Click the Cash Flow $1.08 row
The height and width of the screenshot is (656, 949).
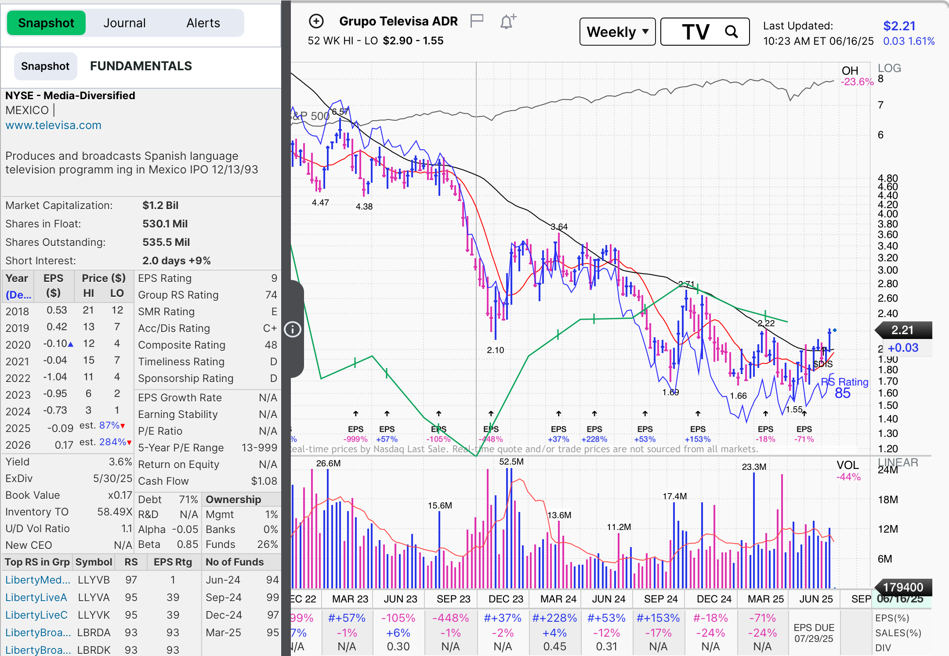pyautogui.click(x=207, y=481)
